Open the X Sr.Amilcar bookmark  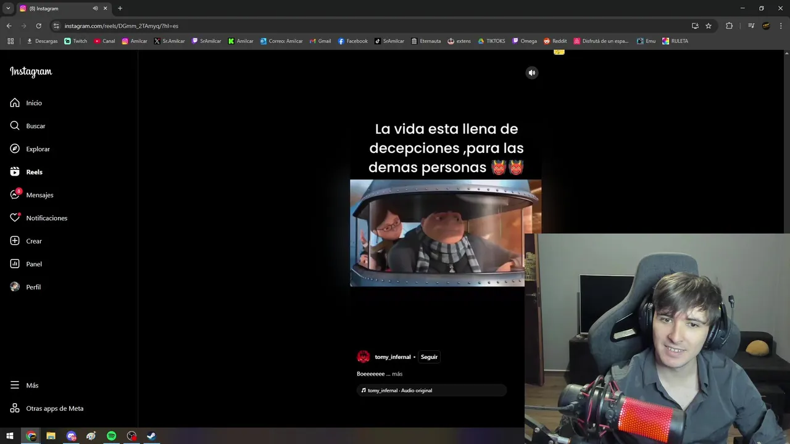pos(169,41)
